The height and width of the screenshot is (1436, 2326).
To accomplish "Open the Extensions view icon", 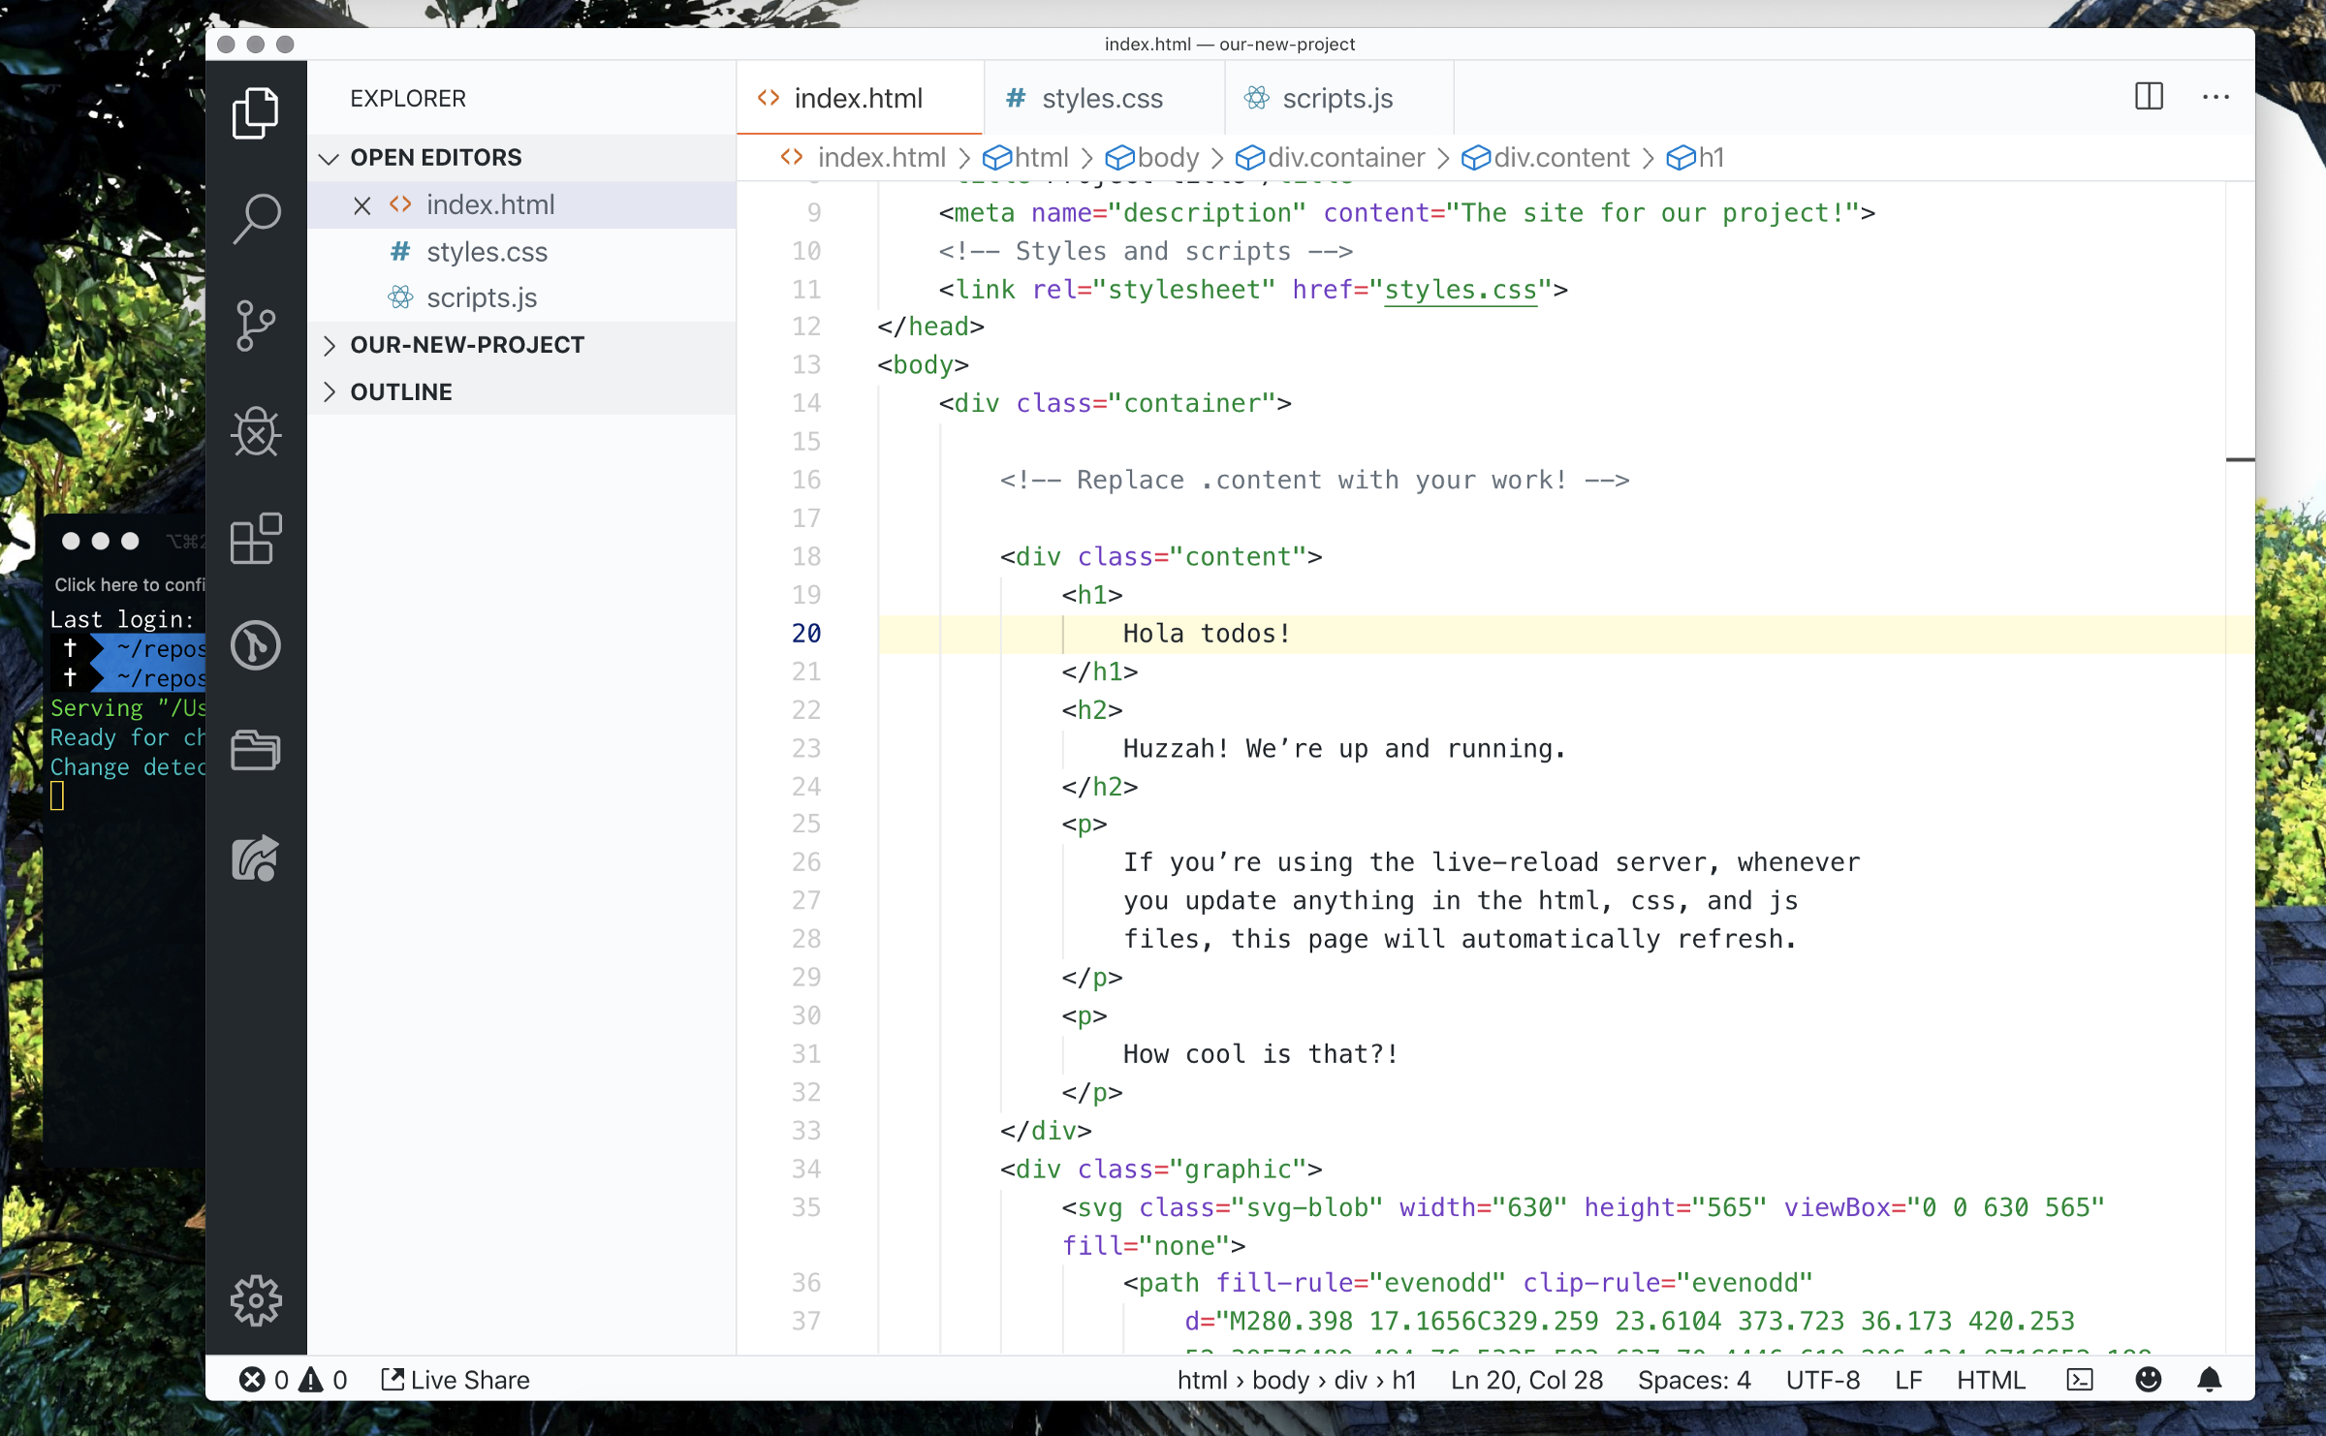I will tap(256, 539).
